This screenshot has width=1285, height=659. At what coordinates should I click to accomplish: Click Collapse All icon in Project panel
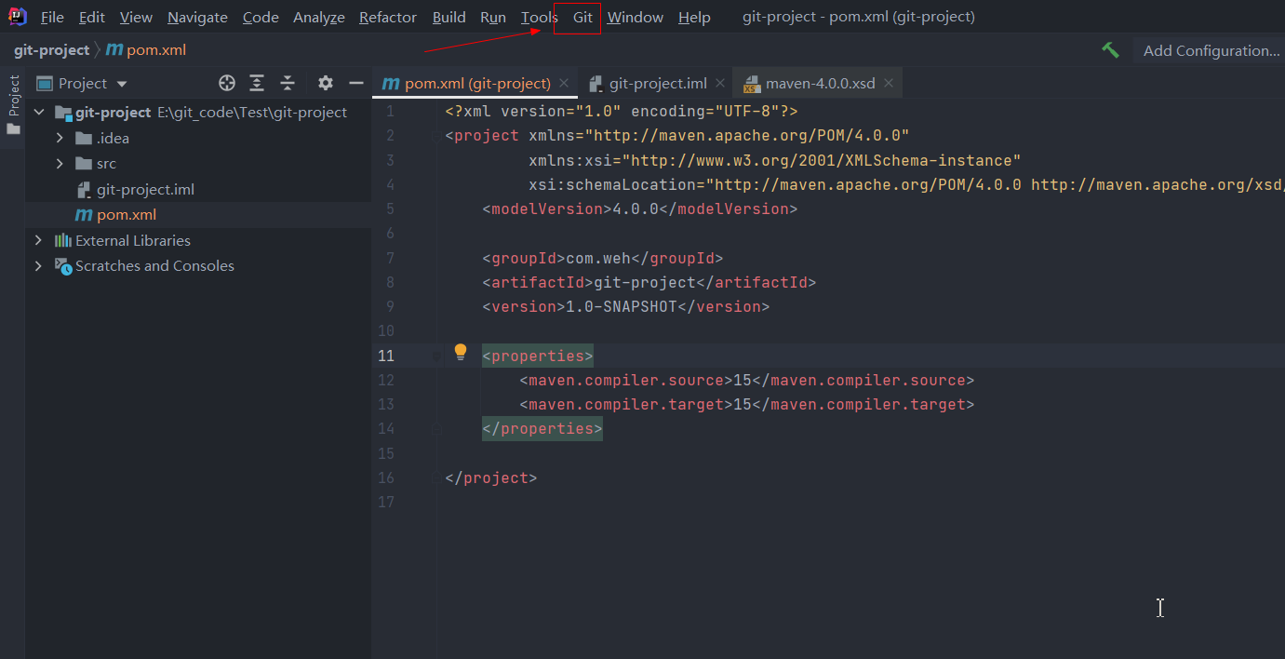288,84
